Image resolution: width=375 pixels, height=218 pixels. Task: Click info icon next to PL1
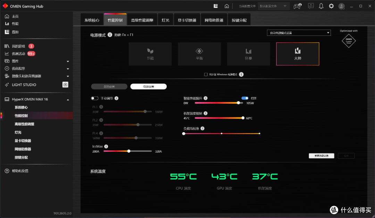[101, 107]
